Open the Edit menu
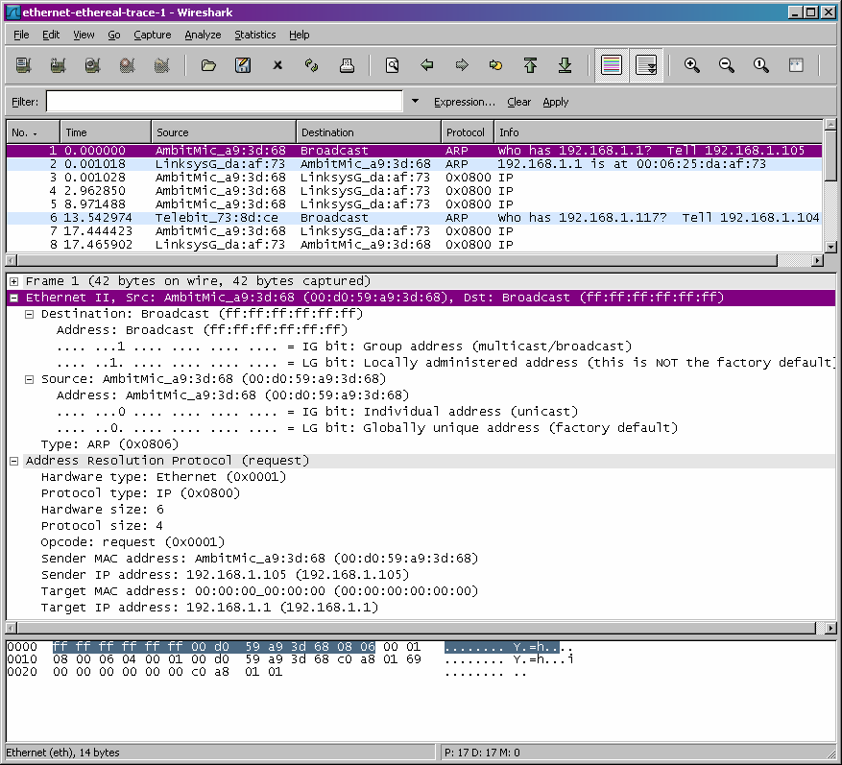Screen dimensions: 842x765 (51, 35)
